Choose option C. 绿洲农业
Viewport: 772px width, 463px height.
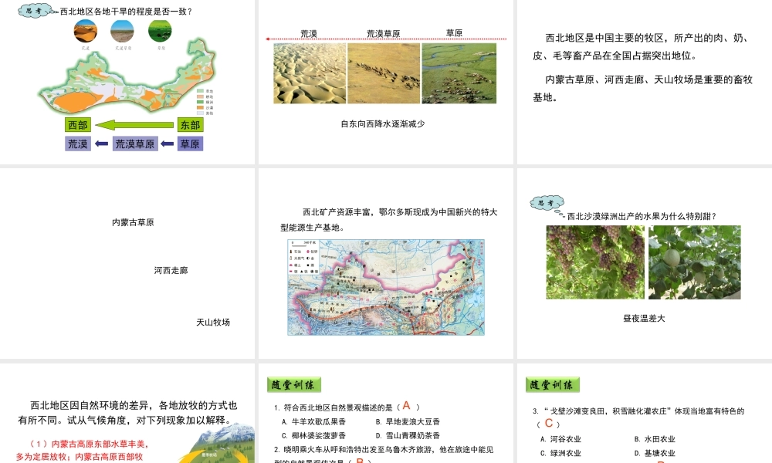click(560, 453)
